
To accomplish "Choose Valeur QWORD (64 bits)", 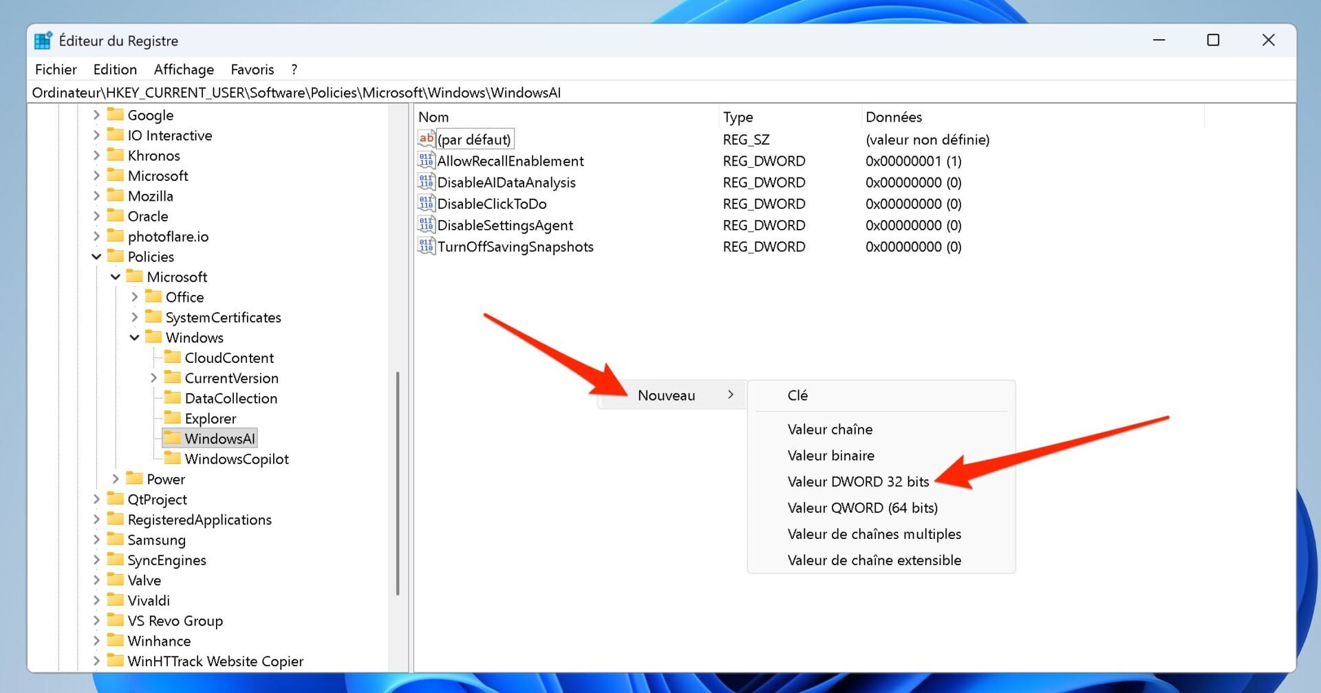I will pyautogui.click(x=862, y=507).
